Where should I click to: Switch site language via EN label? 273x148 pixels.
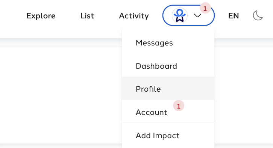pos(234,16)
